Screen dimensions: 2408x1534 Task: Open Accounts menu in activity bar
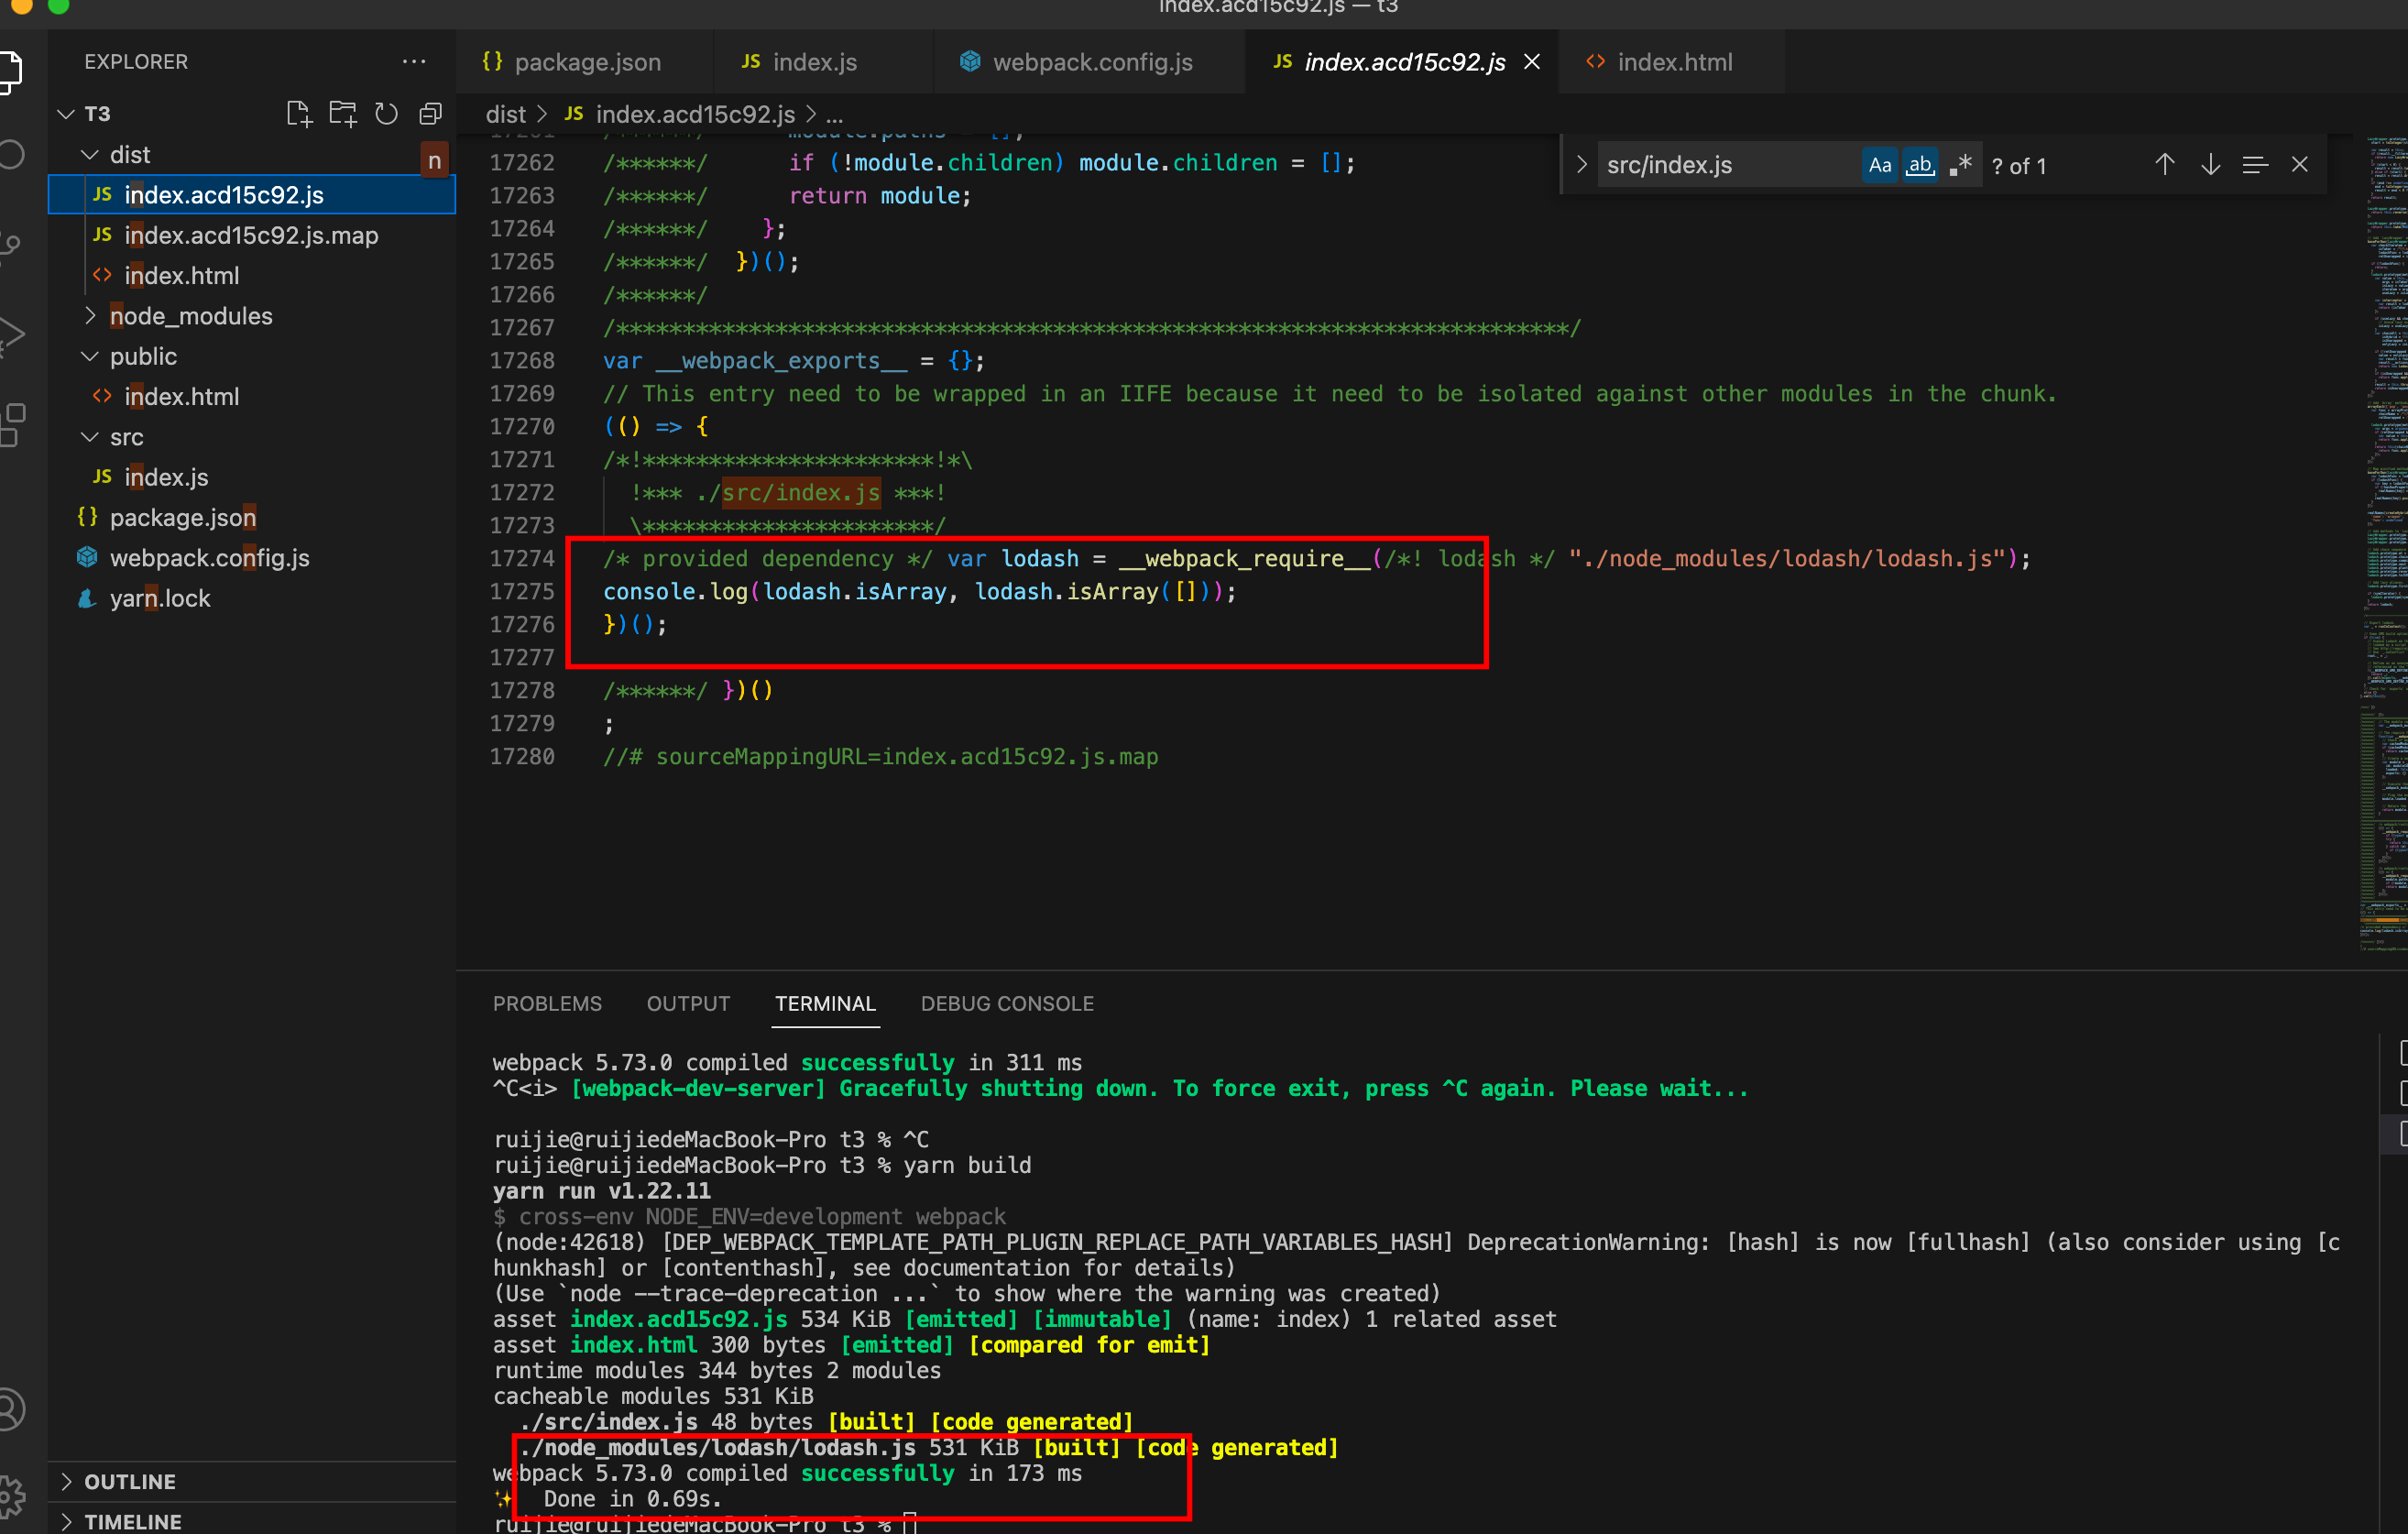point(10,1408)
